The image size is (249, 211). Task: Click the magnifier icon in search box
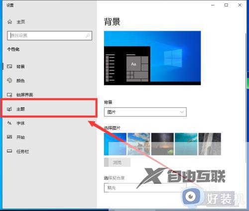[88, 35]
